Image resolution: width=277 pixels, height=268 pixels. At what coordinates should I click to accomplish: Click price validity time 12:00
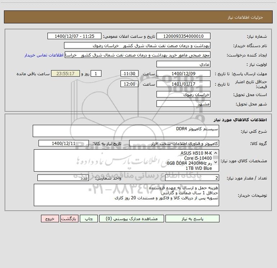tap(129, 84)
